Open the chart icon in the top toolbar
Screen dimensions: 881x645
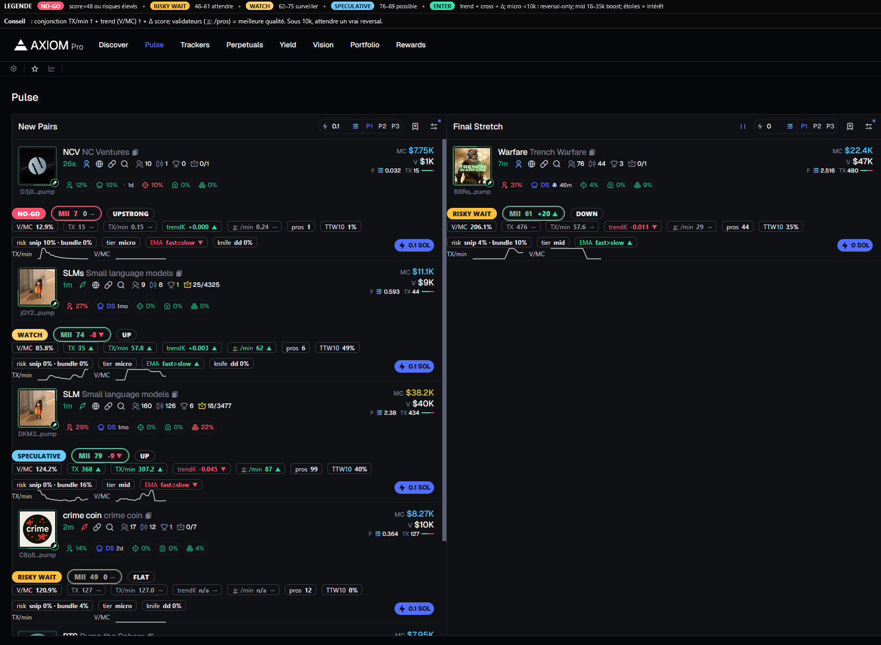coord(51,68)
